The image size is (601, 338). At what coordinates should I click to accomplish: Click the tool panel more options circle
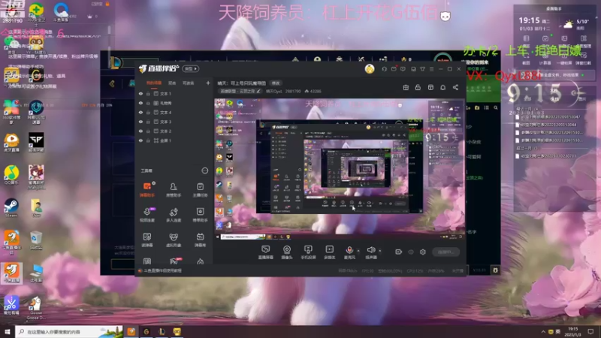204,171
